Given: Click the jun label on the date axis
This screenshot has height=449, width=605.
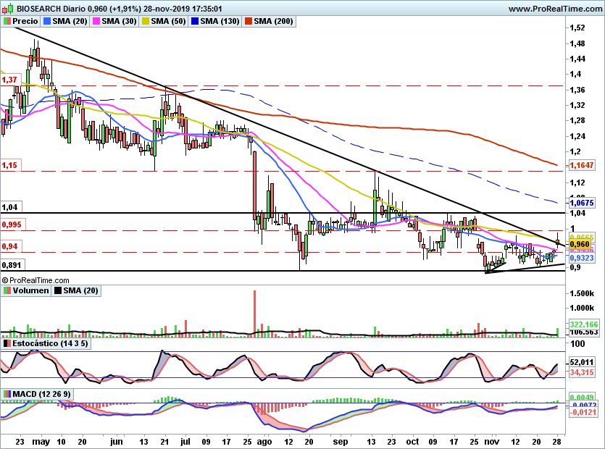Looking at the screenshot, I should click(117, 442).
